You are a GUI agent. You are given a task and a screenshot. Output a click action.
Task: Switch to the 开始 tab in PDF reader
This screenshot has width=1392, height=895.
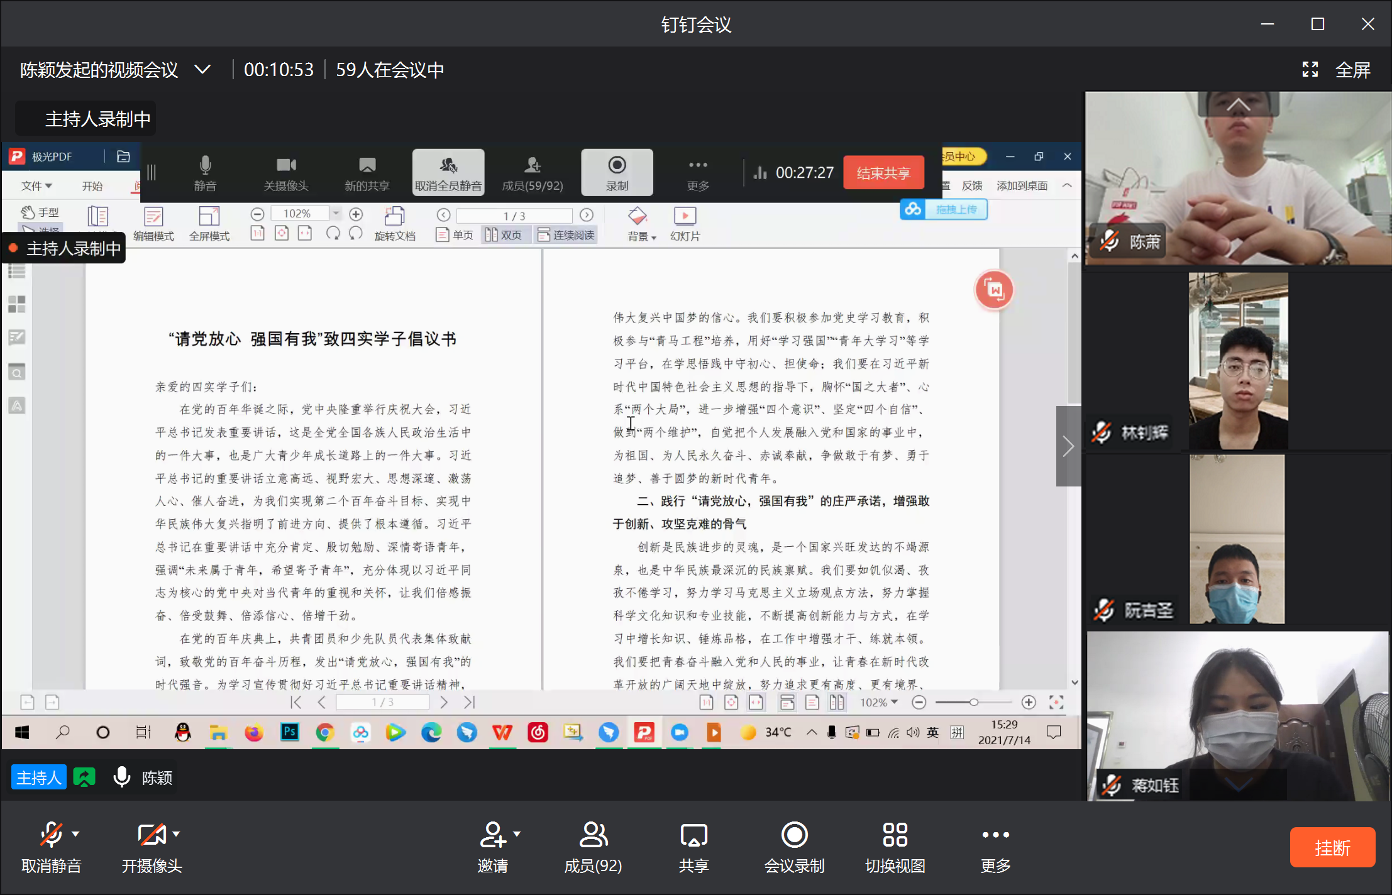92,186
